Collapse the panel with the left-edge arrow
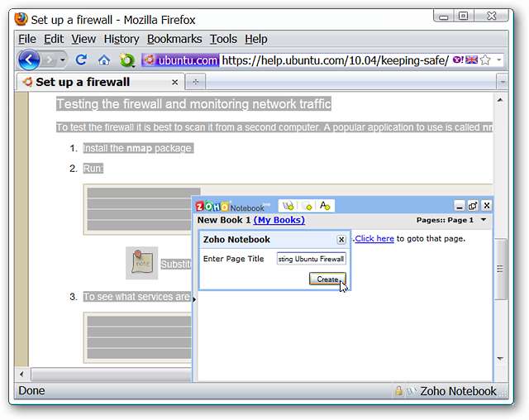Image resolution: width=529 pixels, height=420 pixels. [194, 299]
